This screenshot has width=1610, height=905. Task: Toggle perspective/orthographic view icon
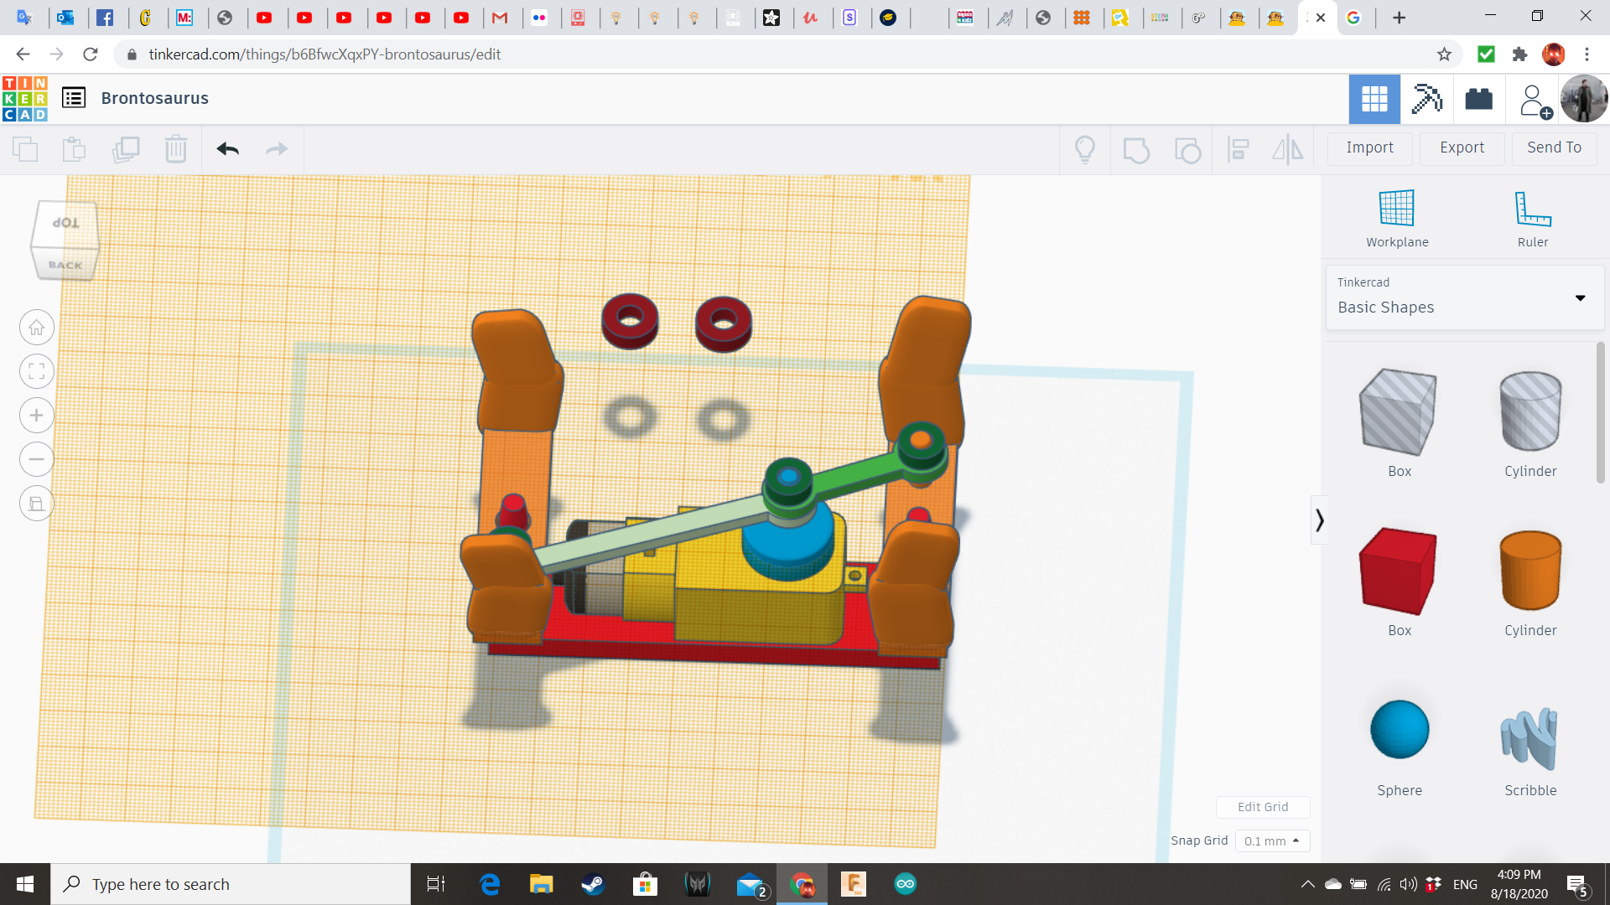[x=36, y=504]
